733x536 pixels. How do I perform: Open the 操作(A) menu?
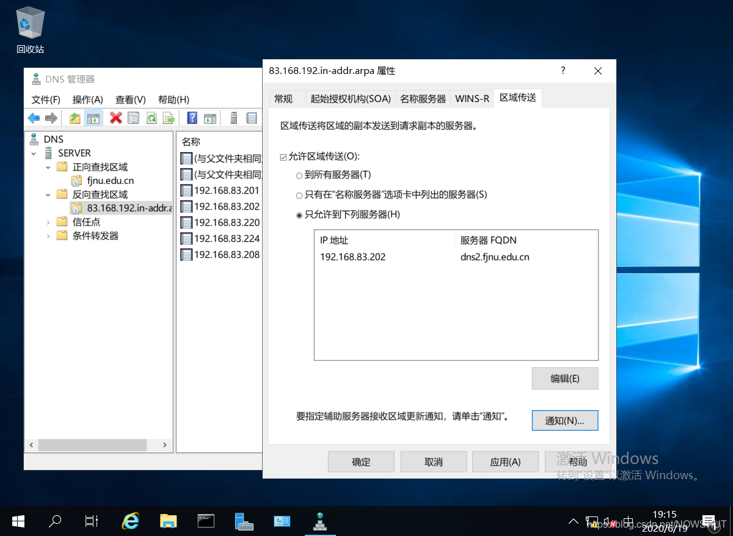pyautogui.click(x=87, y=100)
